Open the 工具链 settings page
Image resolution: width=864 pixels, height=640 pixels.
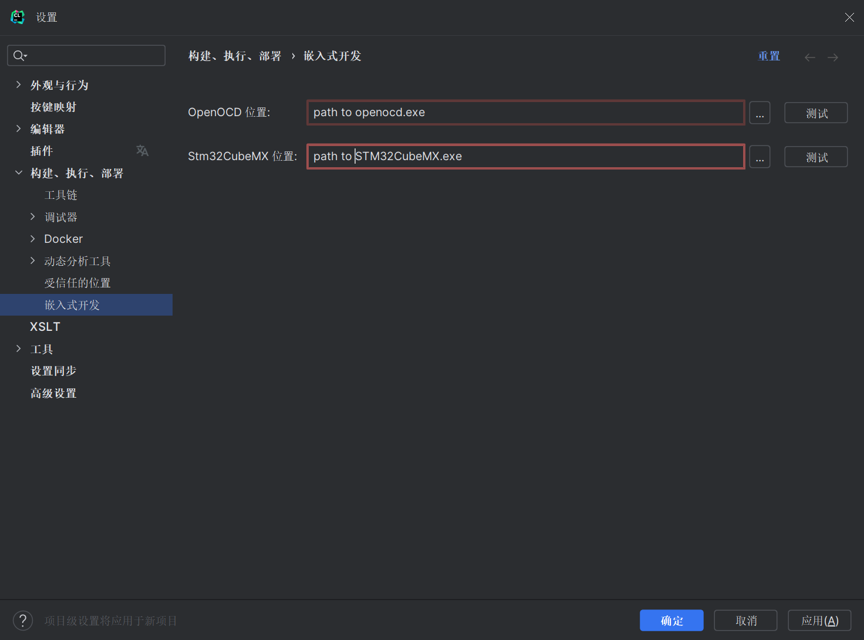(x=61, y=195)
